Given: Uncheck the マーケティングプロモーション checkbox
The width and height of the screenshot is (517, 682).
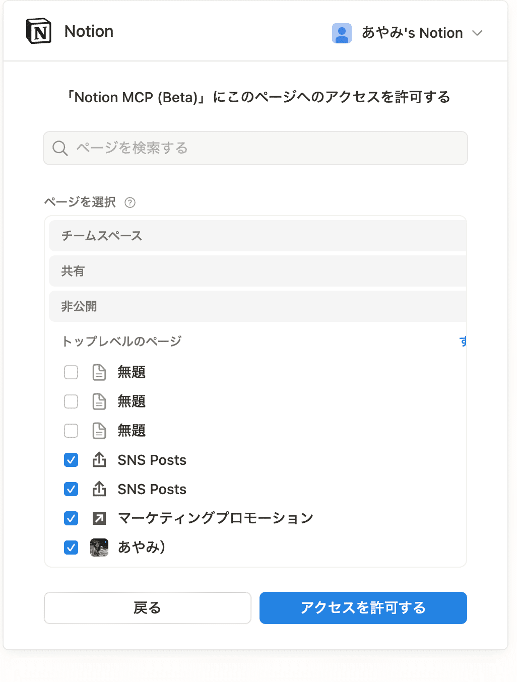Looking at the screenshot, I should click(x=71, y=518).
